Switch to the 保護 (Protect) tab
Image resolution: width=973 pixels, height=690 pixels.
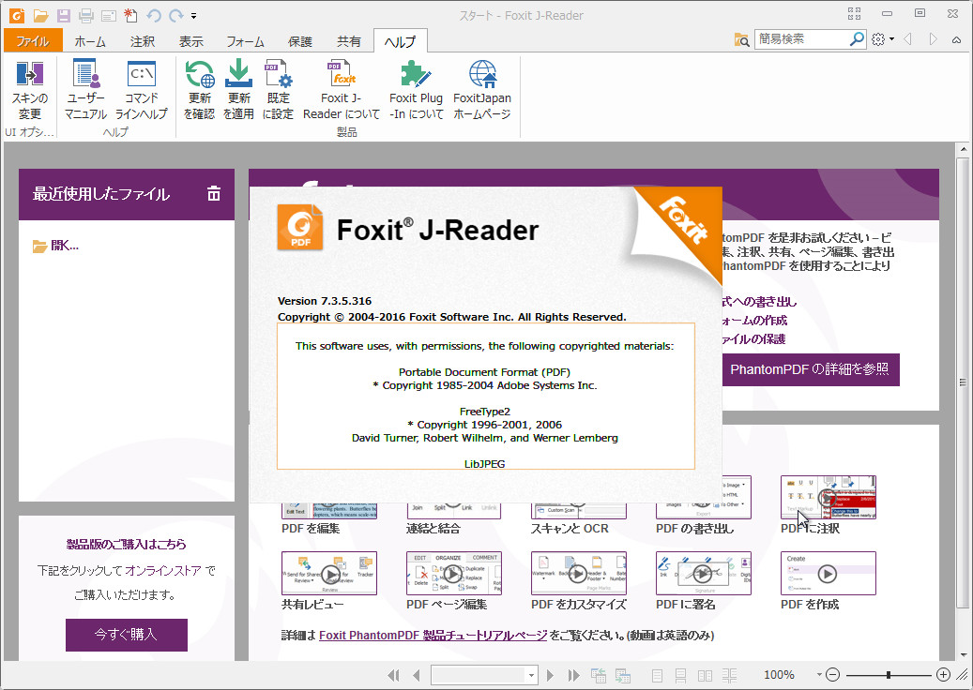[299, 41]
